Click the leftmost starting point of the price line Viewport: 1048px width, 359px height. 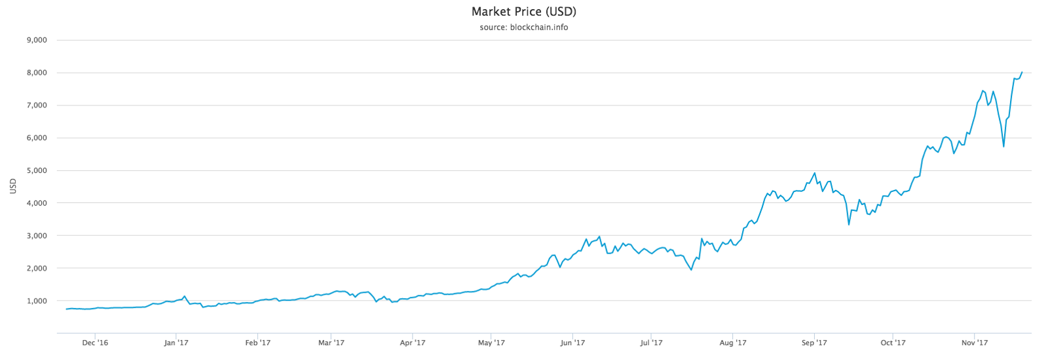67,309
